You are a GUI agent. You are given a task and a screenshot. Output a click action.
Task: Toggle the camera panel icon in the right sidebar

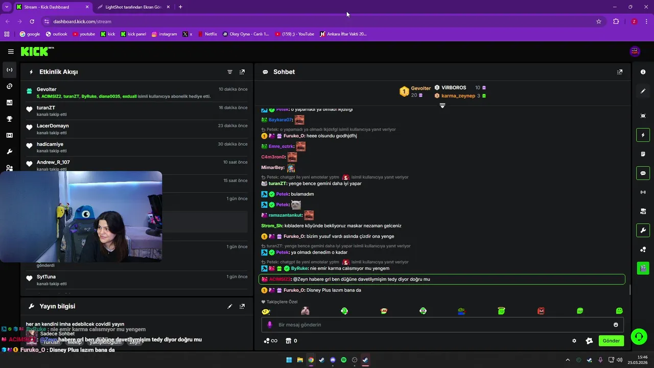643,211
